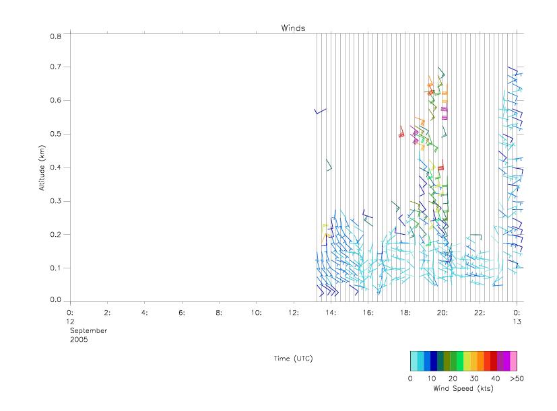Click the green wind barb near 22:00

click(x=476, y=237)
